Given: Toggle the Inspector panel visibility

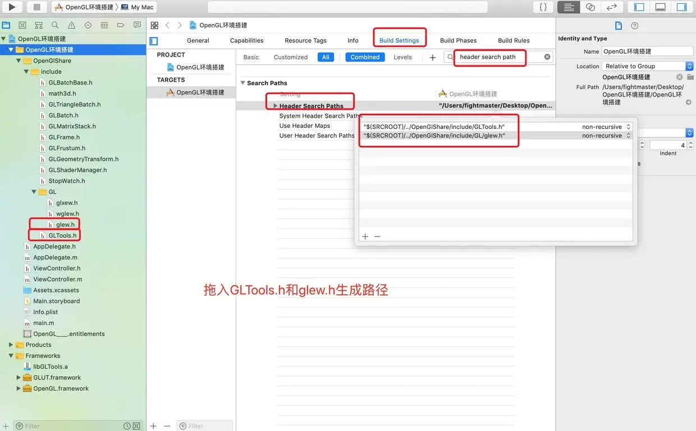Looking at the screenshot, I should point(682,7).
